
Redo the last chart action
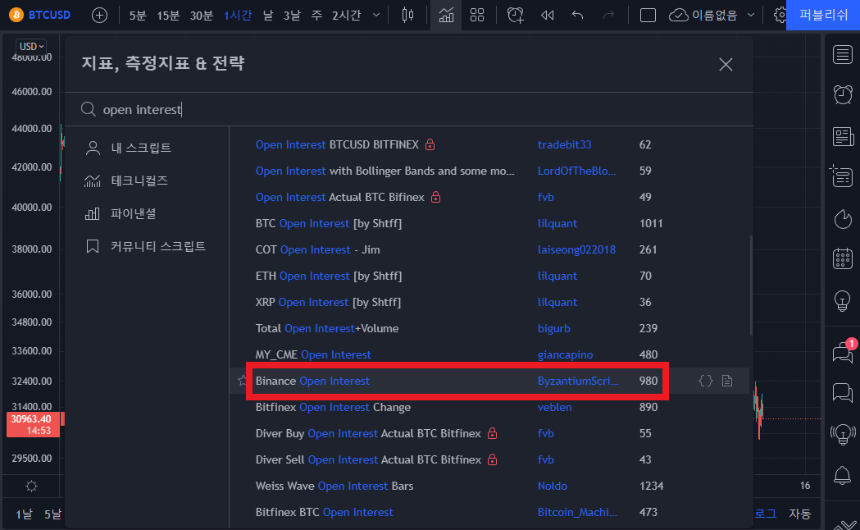[x=608, y=15]
